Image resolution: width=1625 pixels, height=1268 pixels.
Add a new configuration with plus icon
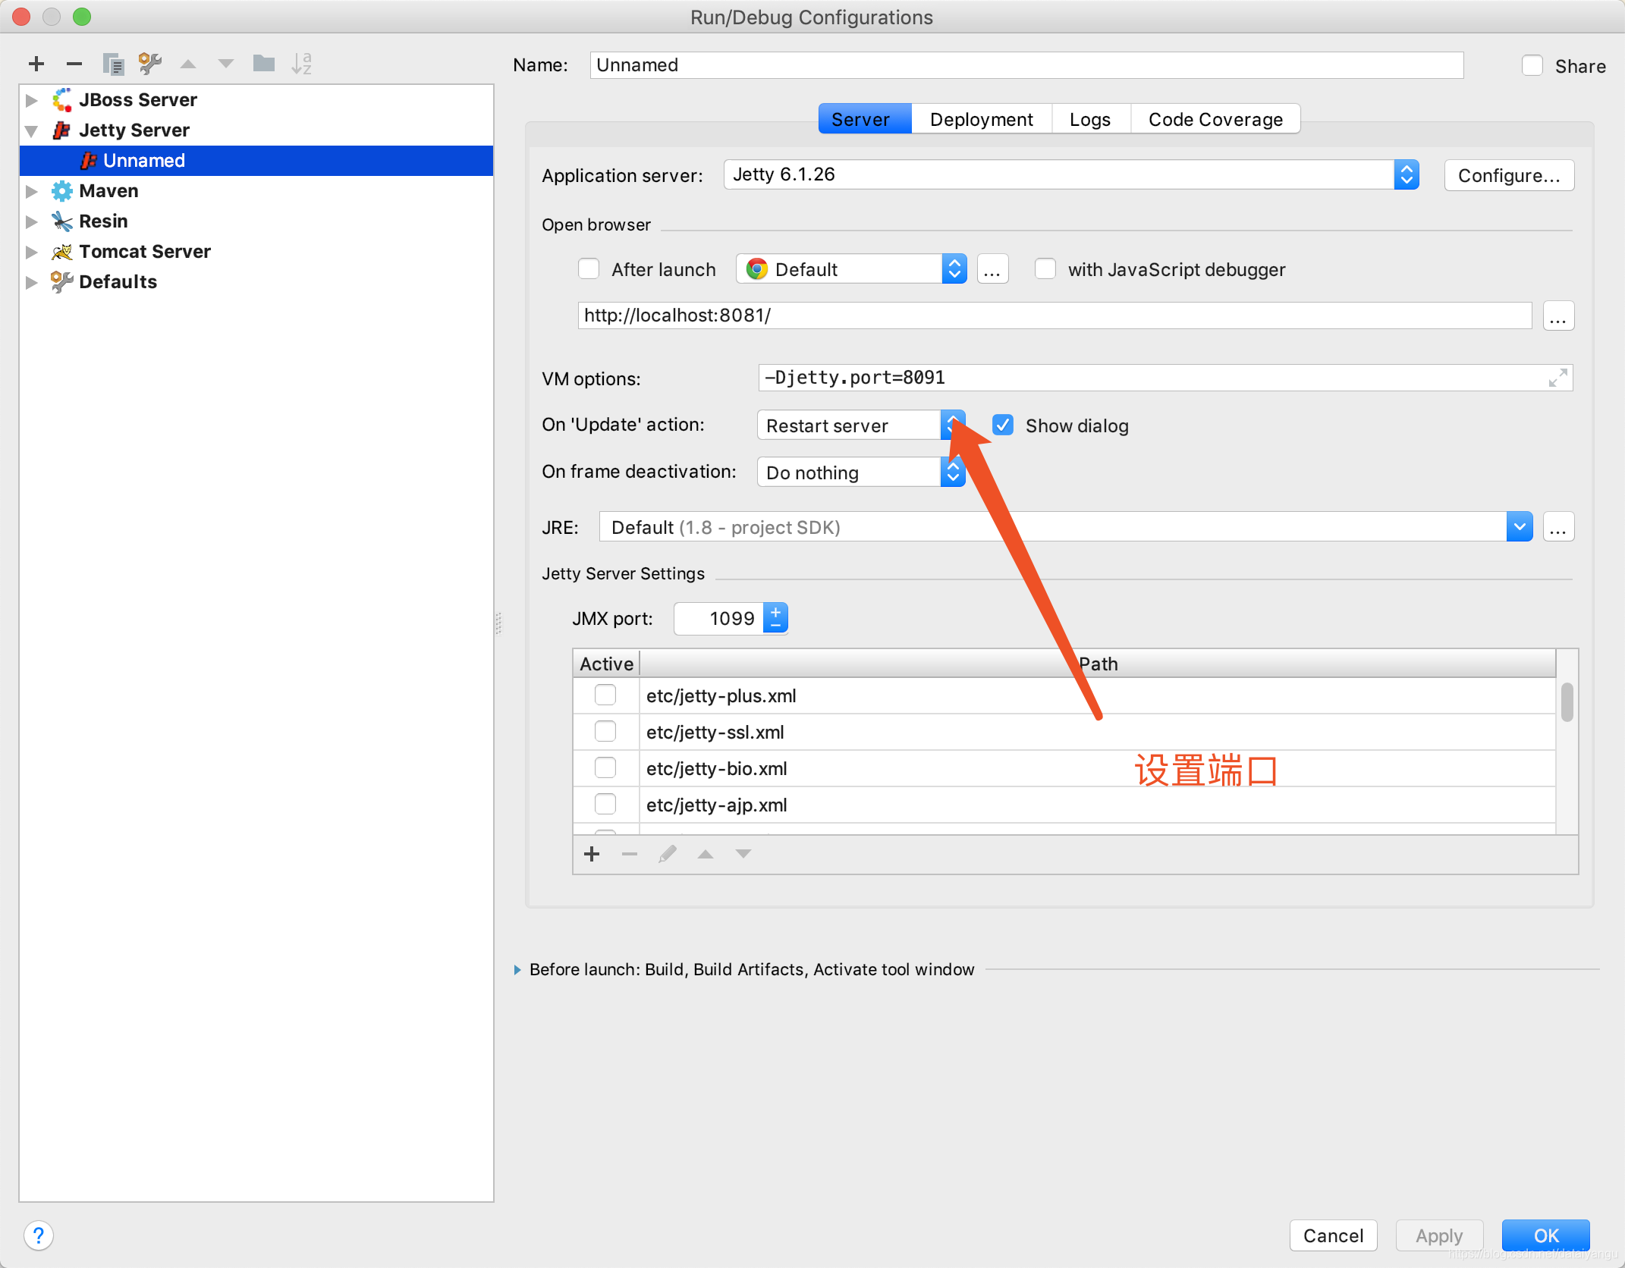coord(36,64)
